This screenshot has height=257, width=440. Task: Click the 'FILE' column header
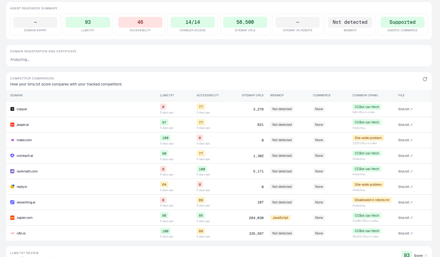402,95
